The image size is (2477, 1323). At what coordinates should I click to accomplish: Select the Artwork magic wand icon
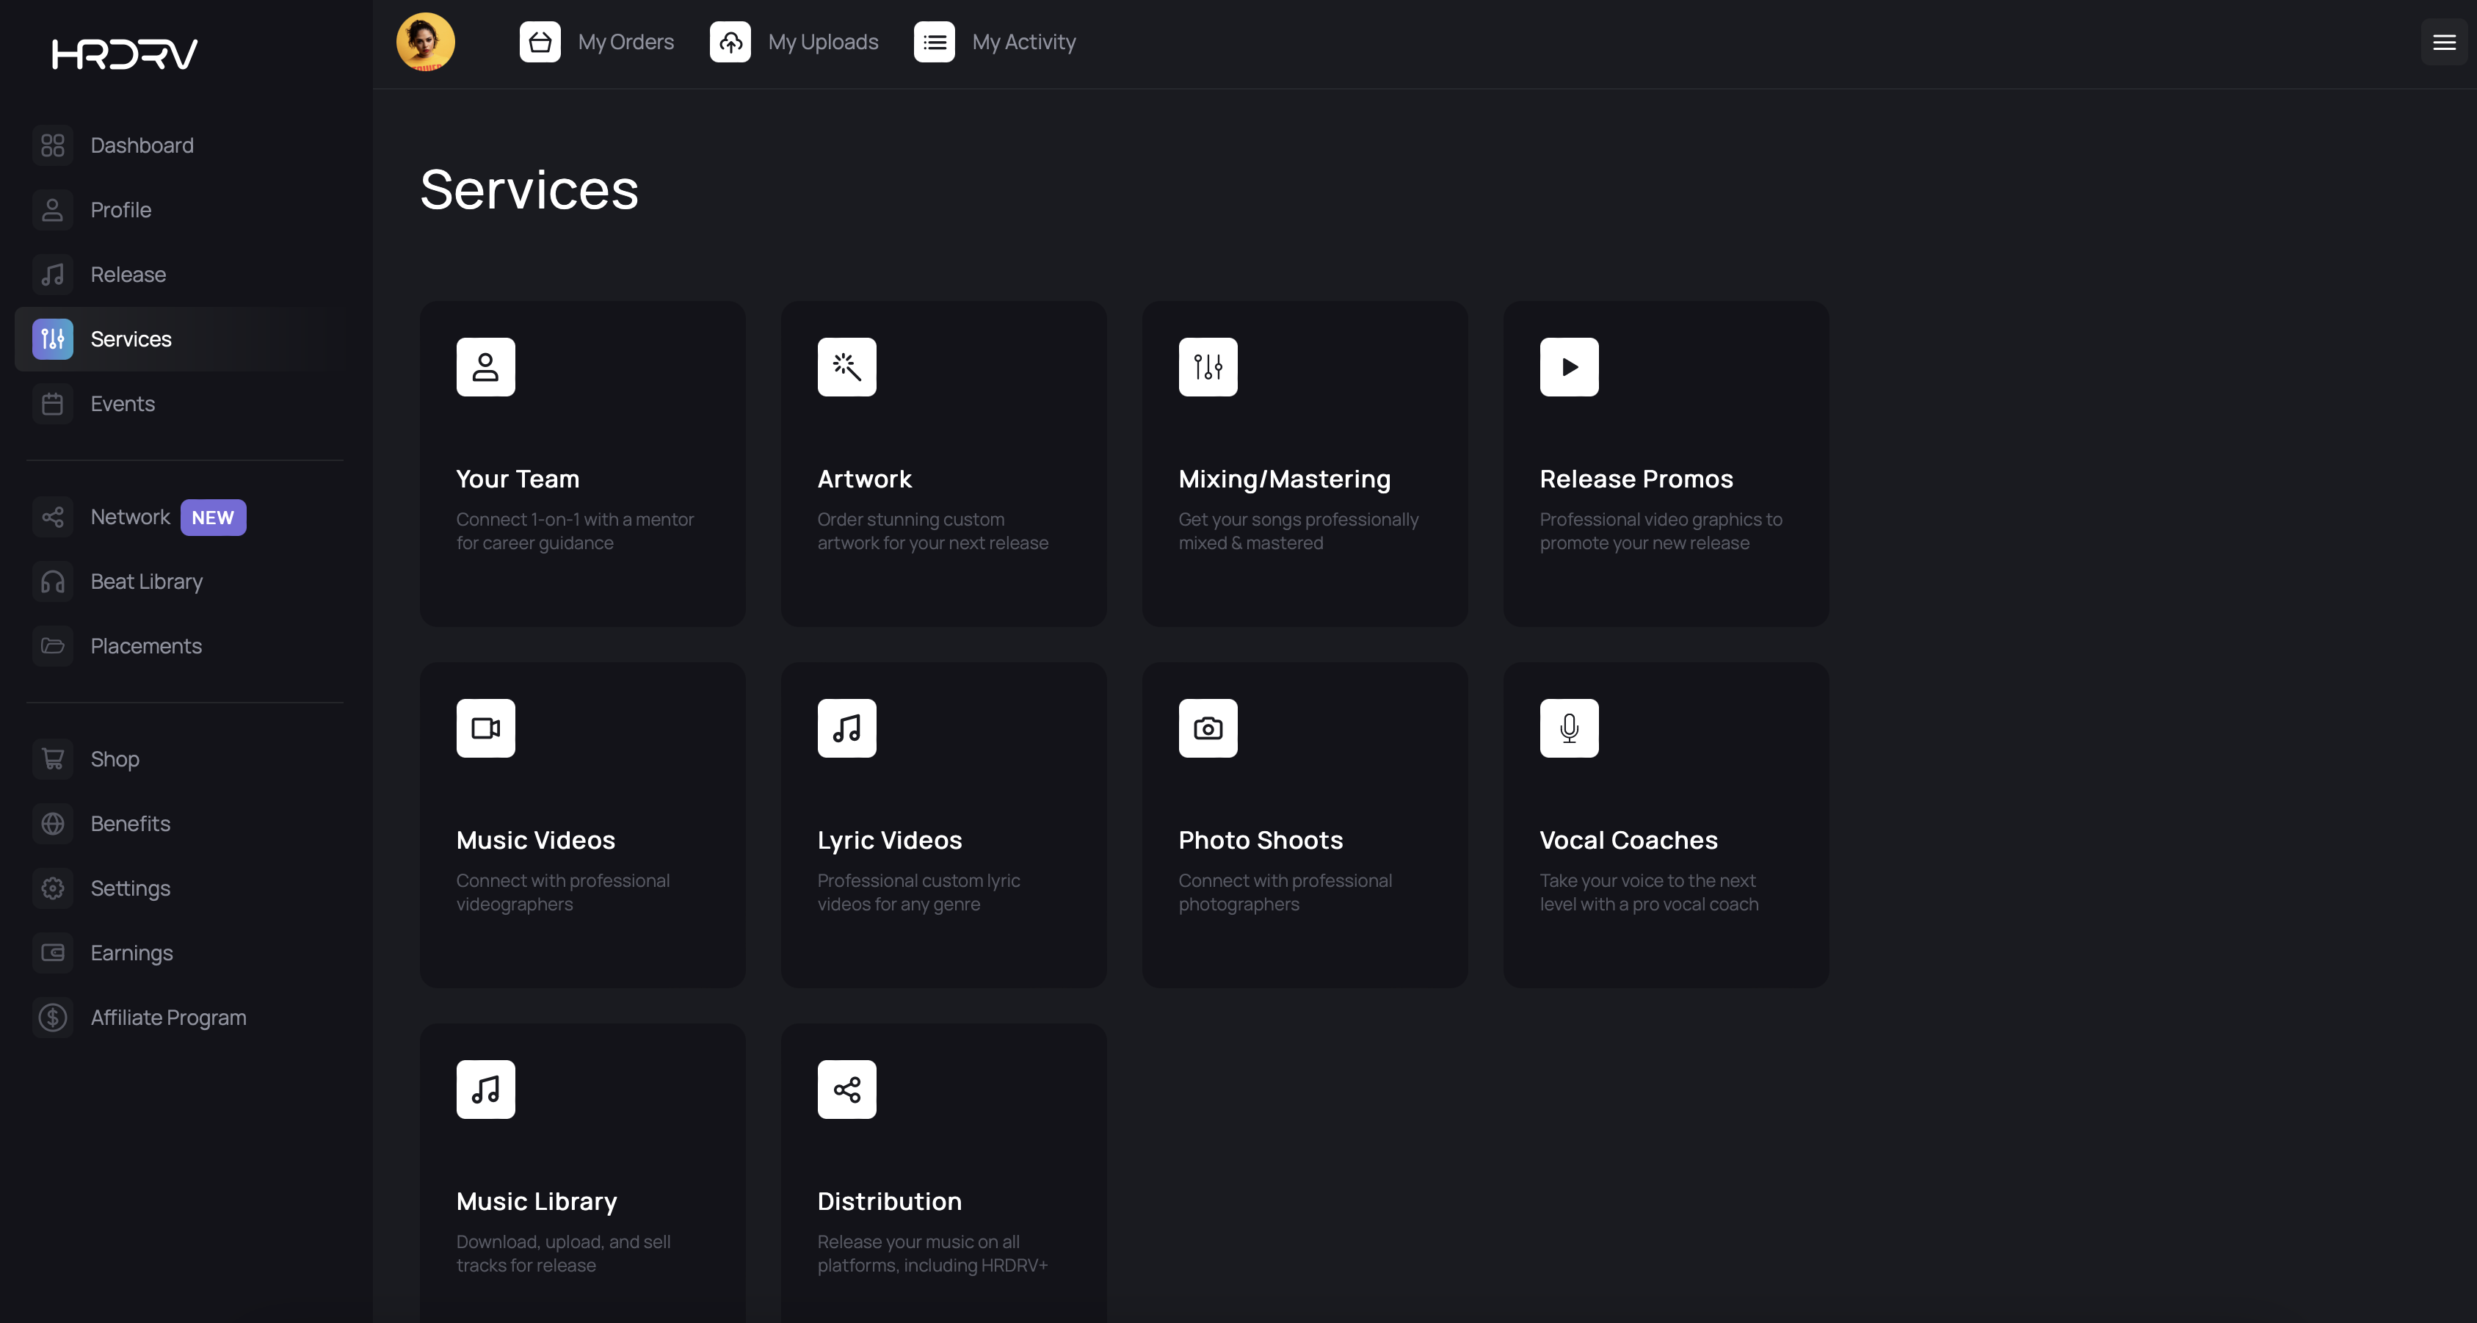846,366
